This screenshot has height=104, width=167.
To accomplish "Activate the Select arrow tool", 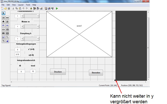I will 4,13.
